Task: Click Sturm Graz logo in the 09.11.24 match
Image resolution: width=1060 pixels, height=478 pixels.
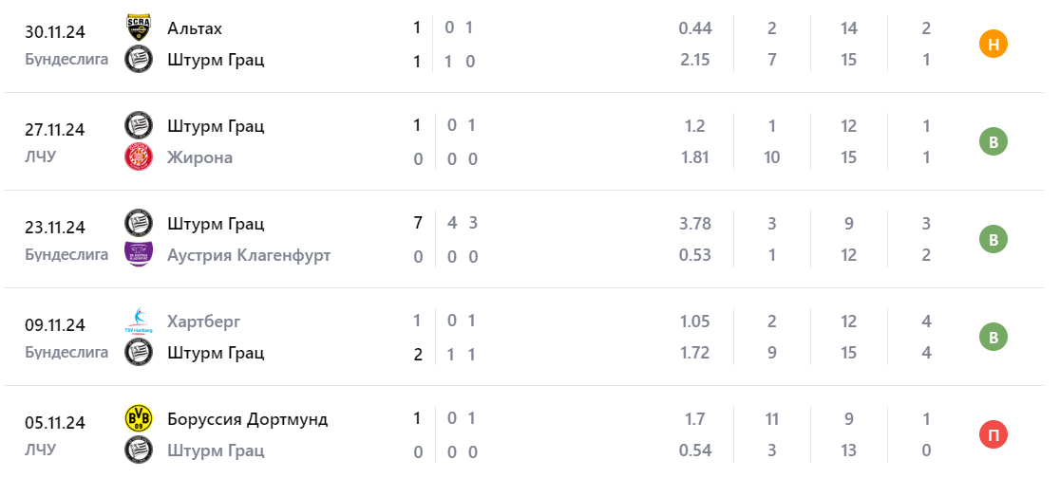Action: [x=139, y=353]
